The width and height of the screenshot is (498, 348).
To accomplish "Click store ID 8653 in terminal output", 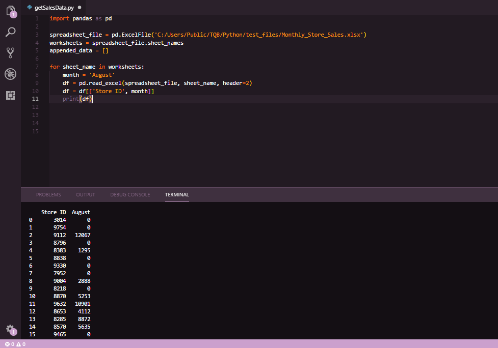I will coord(60,311).
